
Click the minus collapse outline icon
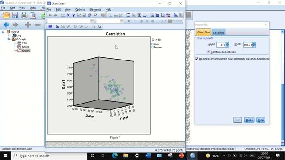pos(37,24)
